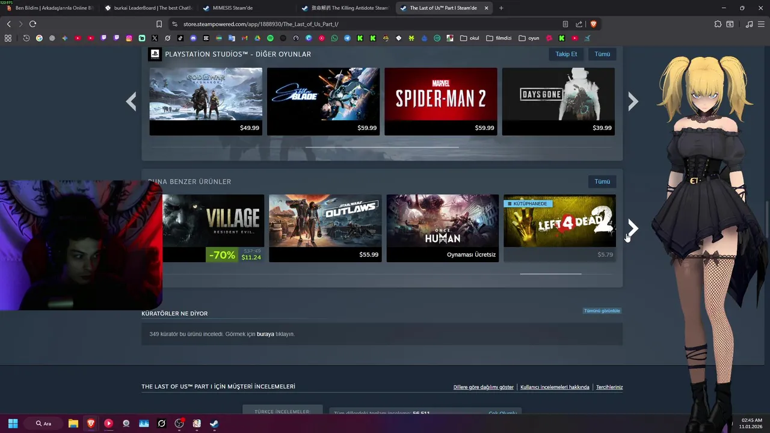Show next similar products with right arrow
Viewport: 770px width, 433px height.
click(x=633, y=228)
